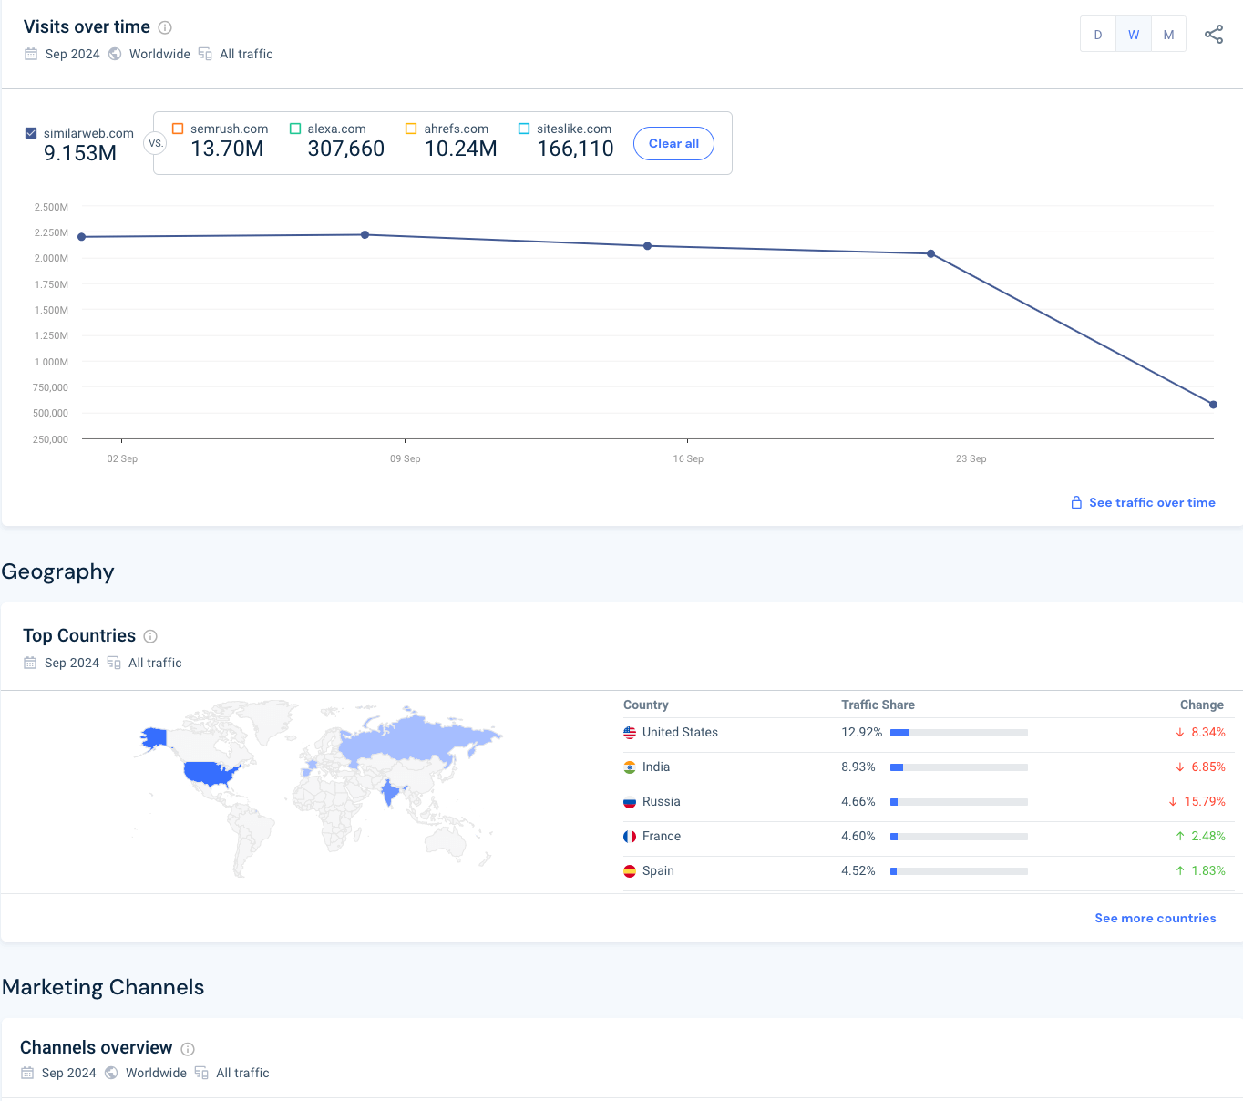Click the Russia flag icon
This screenshot has height=1101, width=1243.
tap(630, 802)
